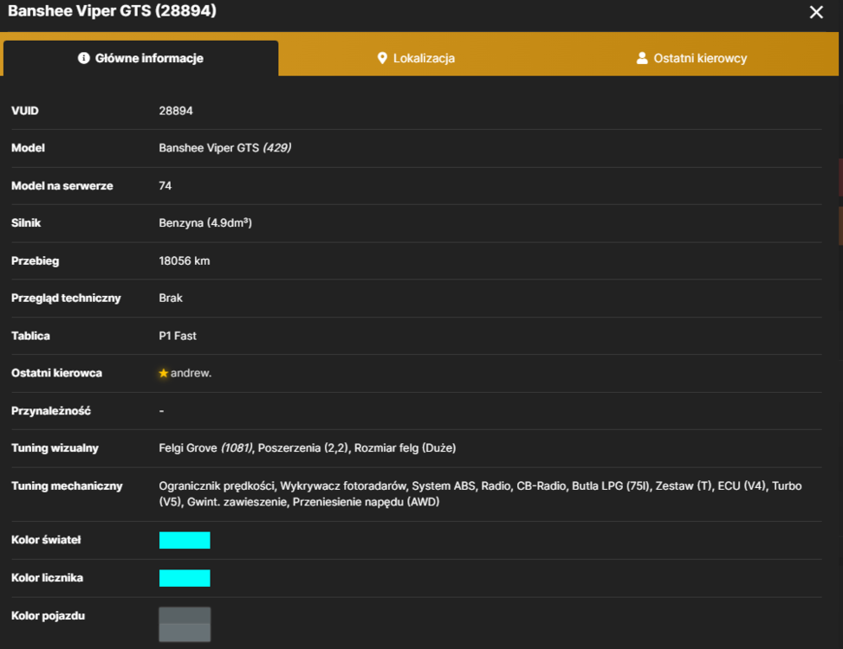Click the Przynależność row label

(x=51, y=411)
